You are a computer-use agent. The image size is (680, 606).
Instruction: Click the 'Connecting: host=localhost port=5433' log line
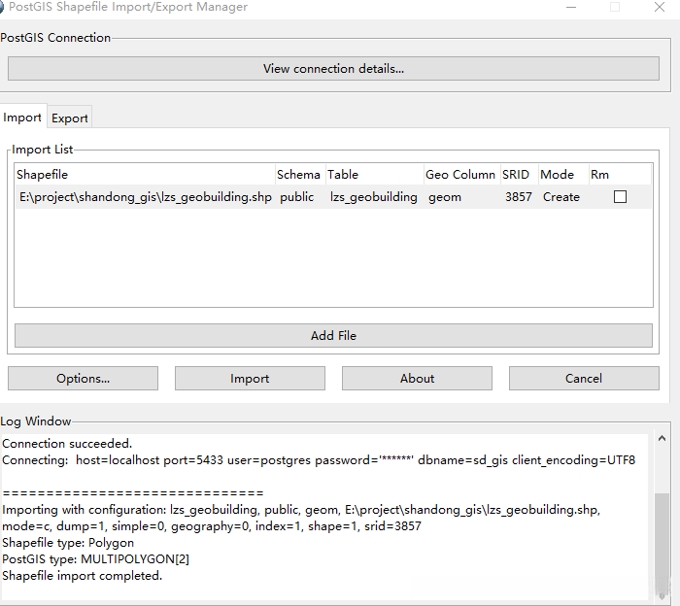coord(319,460)
